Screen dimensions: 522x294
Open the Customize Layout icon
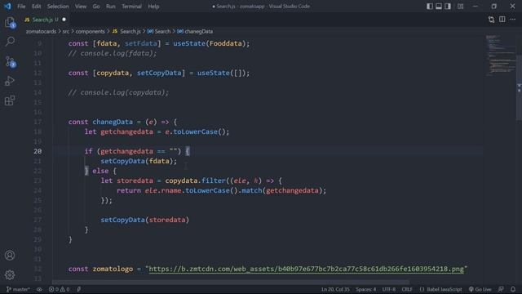click(x=460, y=7)
